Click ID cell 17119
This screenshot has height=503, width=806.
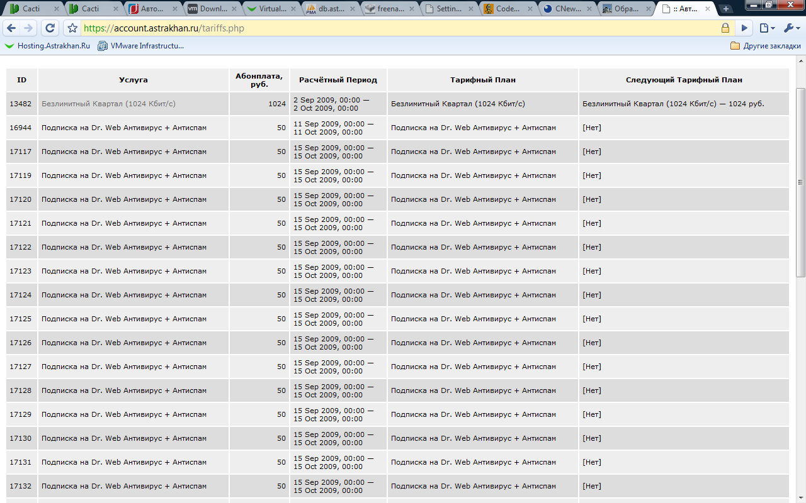tap(22, 175)
